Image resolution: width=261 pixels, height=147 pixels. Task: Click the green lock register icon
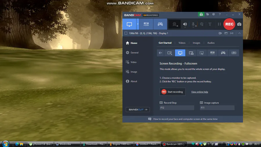click(x=201, y=14)
